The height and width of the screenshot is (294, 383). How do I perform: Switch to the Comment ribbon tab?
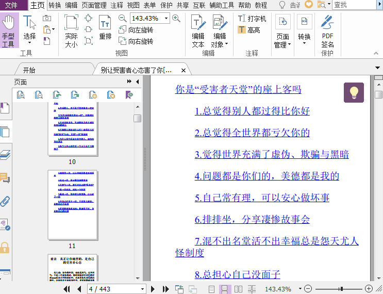(x=116, y=5)
